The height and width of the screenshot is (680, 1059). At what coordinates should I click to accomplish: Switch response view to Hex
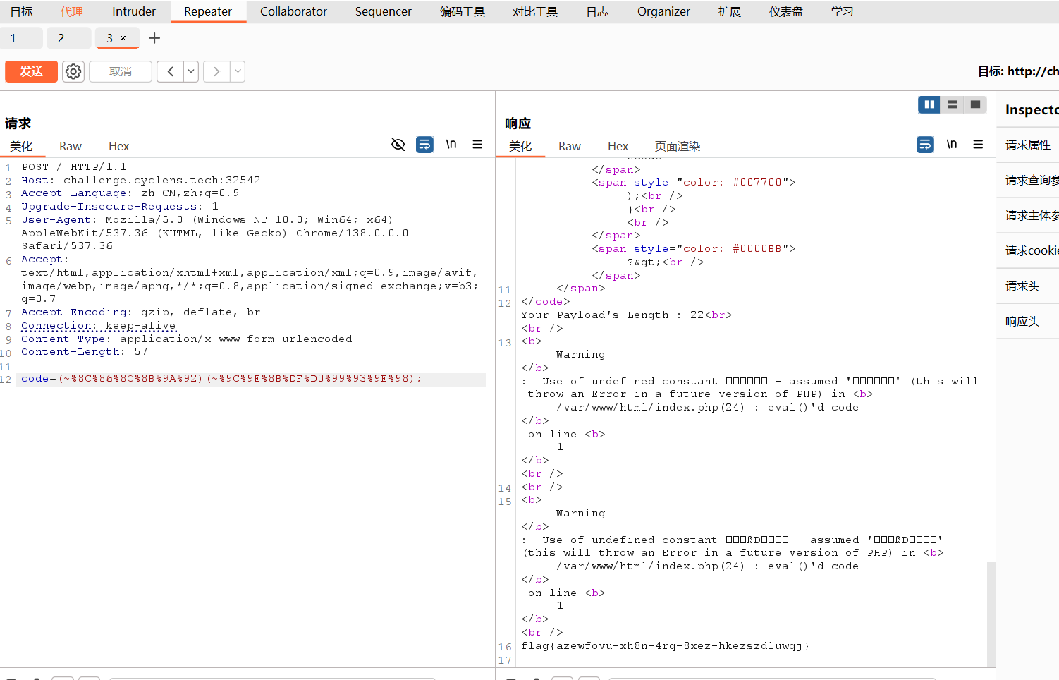pos(618,146)
